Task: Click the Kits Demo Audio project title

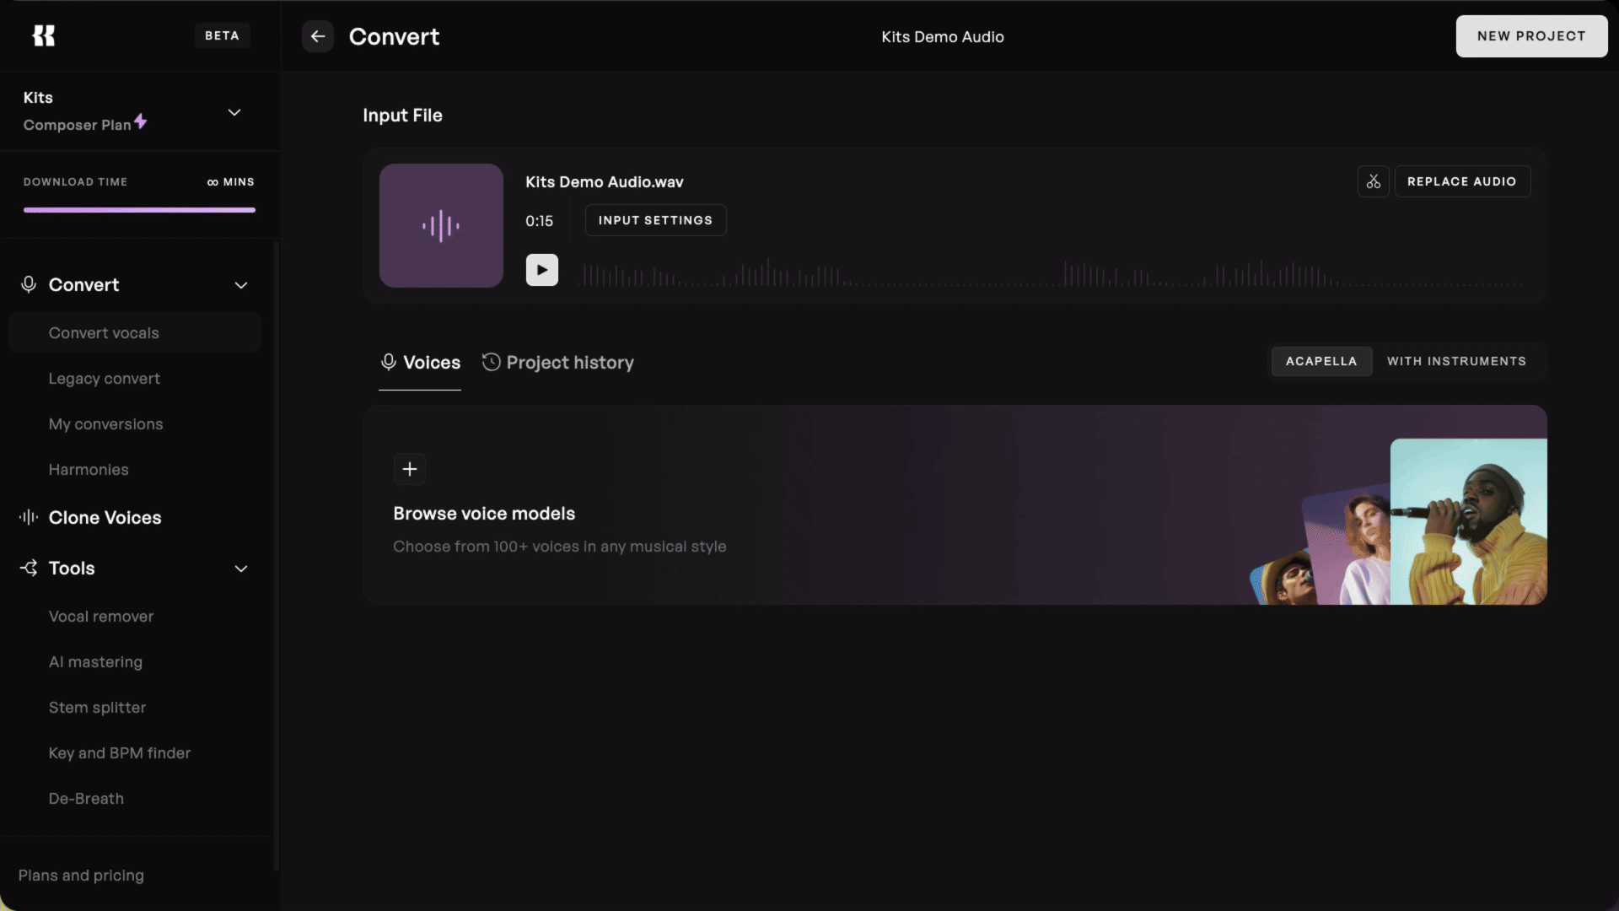Action: tap(943, 37)
